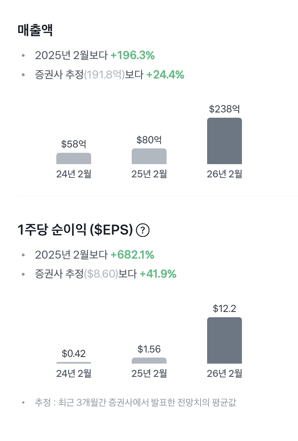Click 26년 2월 label under EPS chart
The image size is (298, 441).
coord(224,374)
